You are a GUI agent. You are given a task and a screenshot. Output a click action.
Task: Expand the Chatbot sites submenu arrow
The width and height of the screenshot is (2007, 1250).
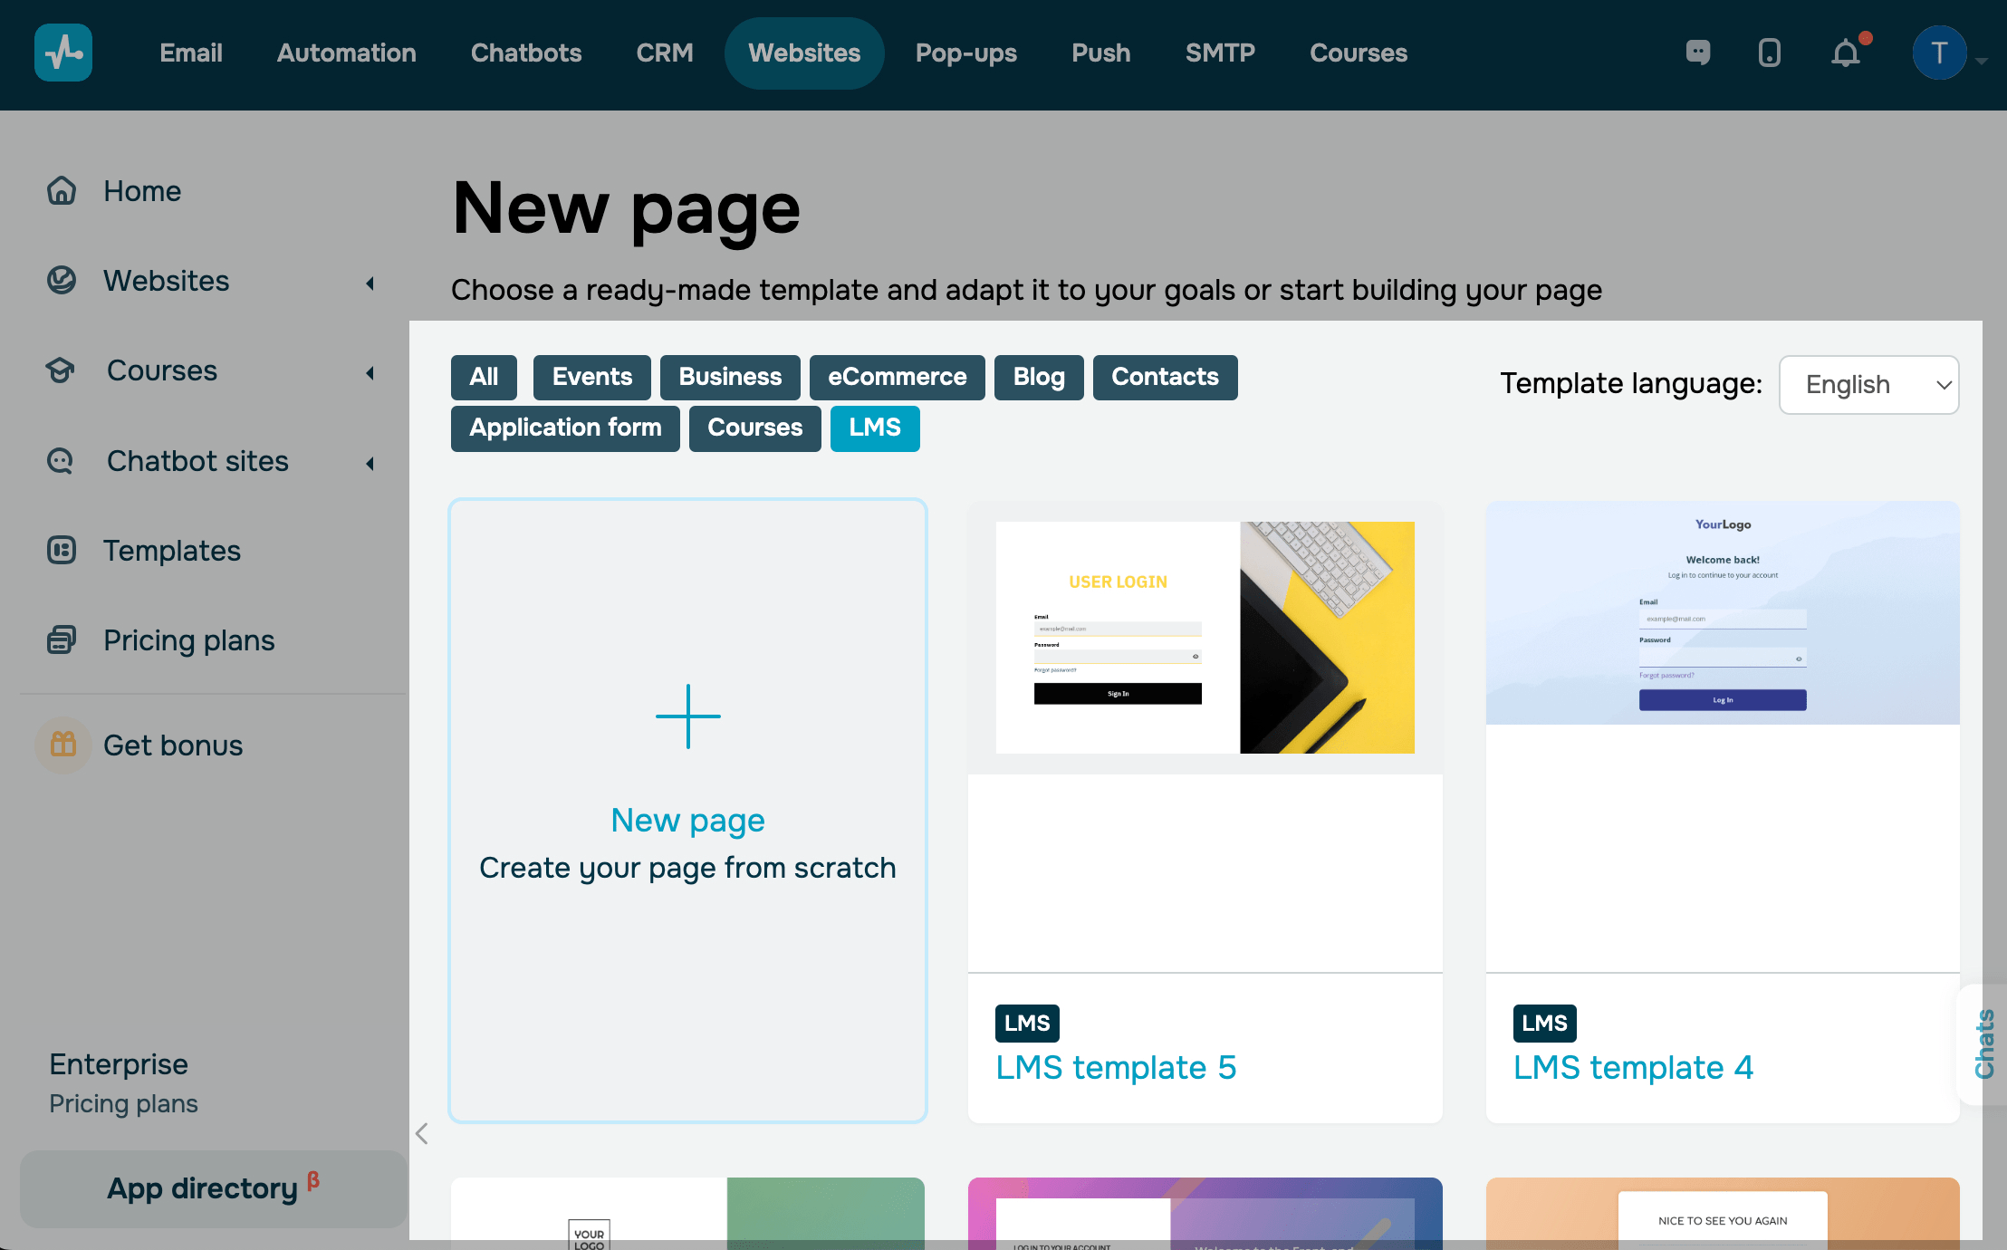pos(370,463)
